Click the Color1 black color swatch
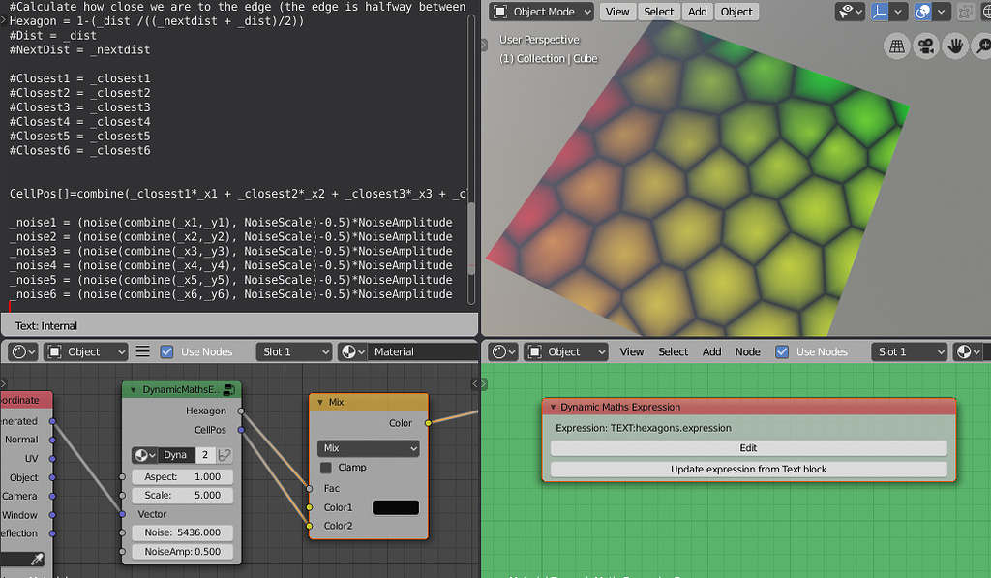Viewport: 991px width, 578px height. (396, 507)
